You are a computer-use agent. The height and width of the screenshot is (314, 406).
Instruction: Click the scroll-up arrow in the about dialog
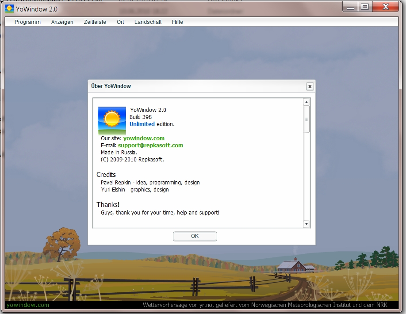306,102
